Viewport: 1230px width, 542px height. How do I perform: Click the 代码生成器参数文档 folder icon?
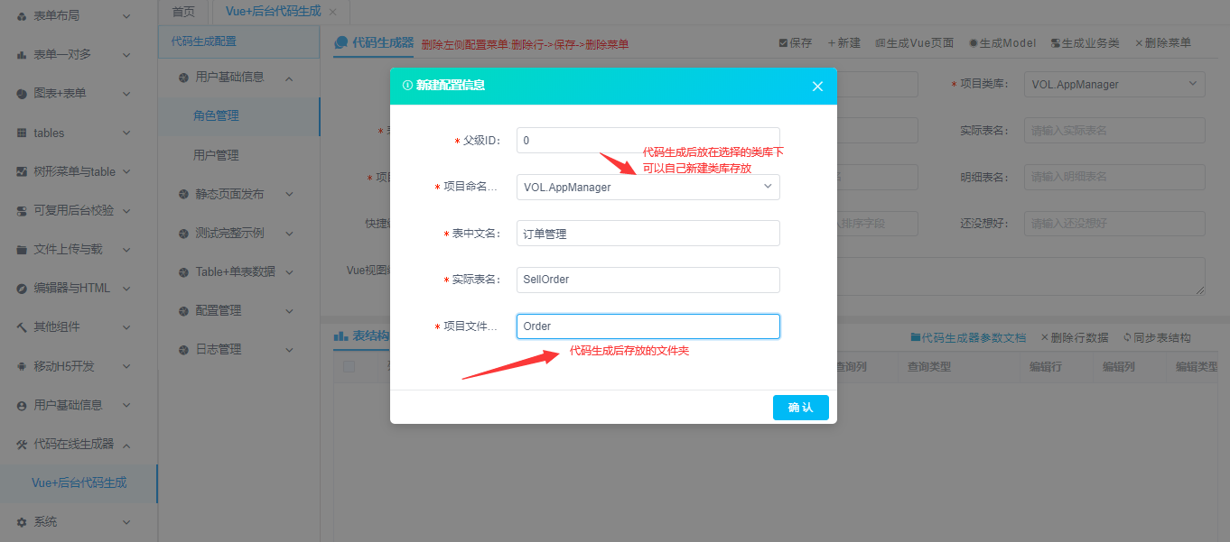click(x=915, y=337)
